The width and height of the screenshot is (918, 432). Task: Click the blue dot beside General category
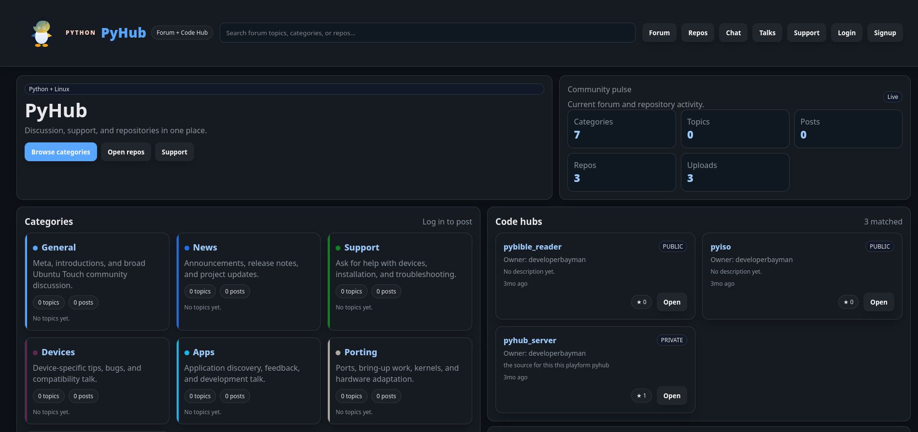point(35,248)
